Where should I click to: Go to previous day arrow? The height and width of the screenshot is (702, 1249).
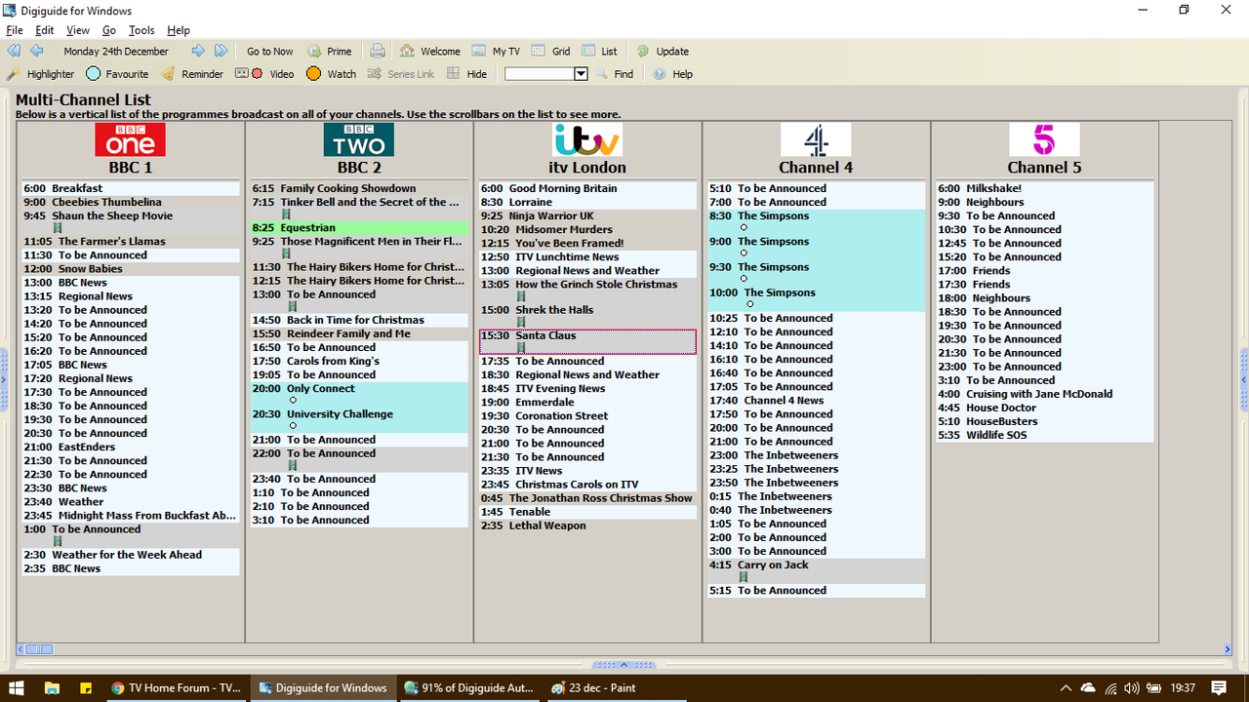pos(37,51)
